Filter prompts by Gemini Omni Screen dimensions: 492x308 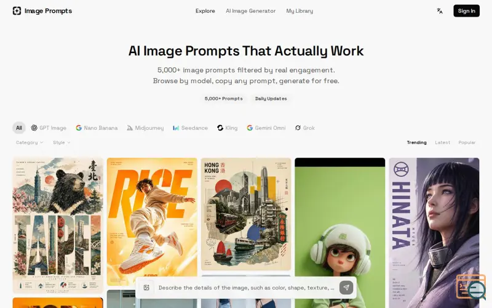coord(266,128)
